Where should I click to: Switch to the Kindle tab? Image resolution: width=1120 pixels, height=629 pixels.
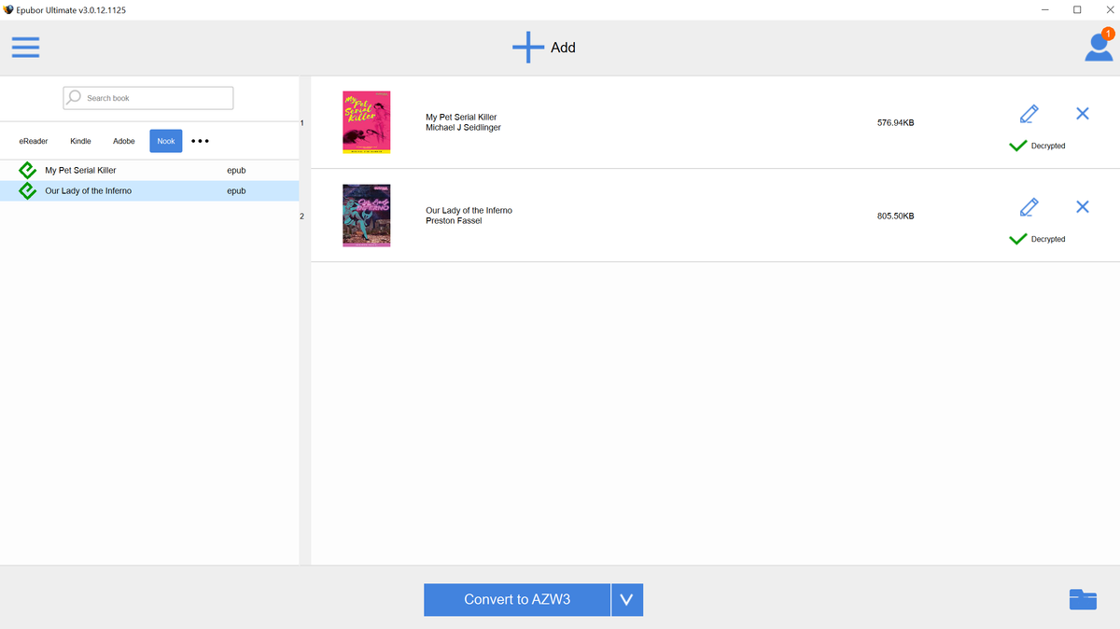(80, 140)
